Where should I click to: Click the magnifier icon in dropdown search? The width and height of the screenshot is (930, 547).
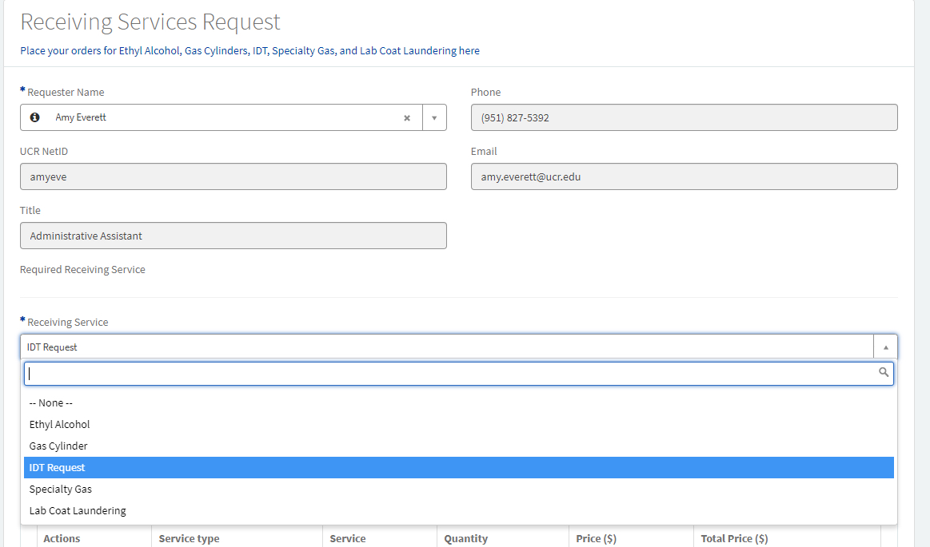[x=884, y=372]
